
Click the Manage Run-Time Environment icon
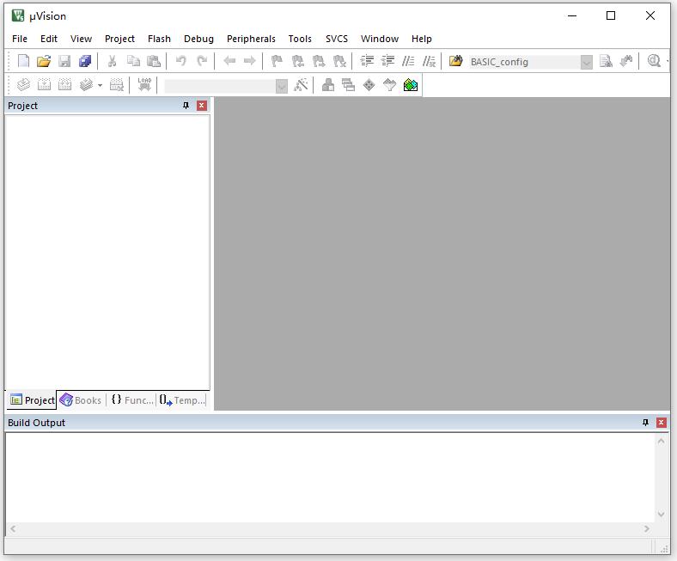(369, 85)
